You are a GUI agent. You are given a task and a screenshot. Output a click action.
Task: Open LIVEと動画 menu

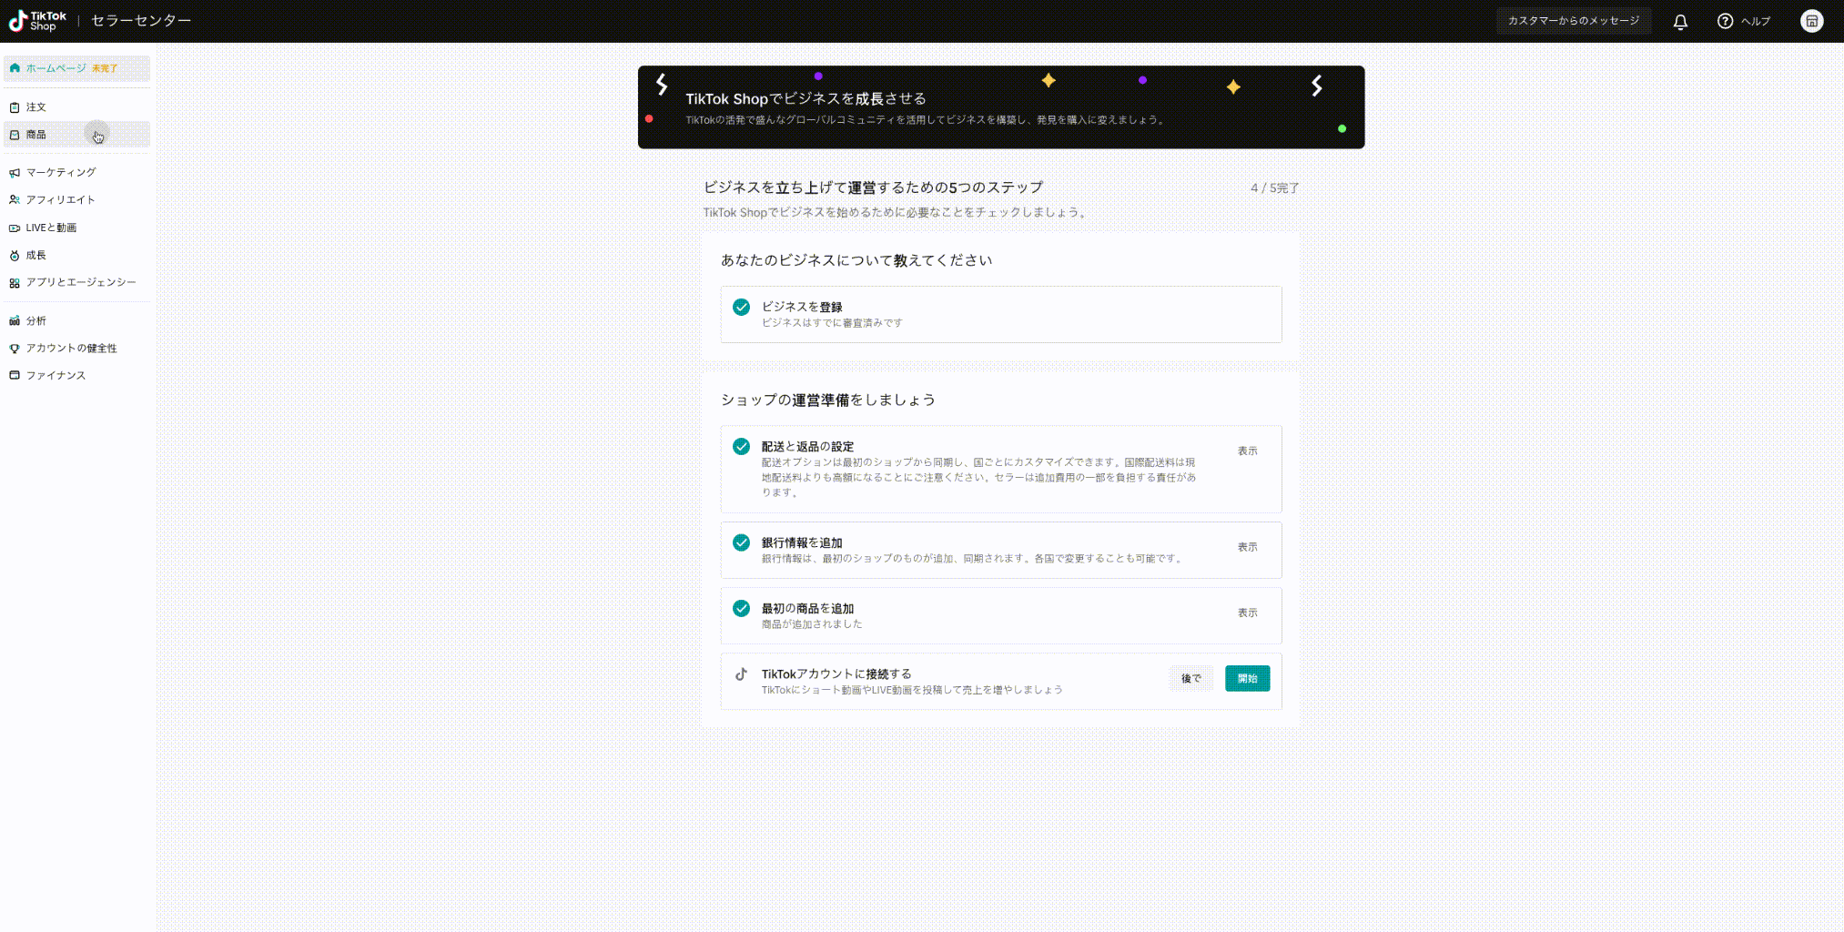tap(76, 228)
